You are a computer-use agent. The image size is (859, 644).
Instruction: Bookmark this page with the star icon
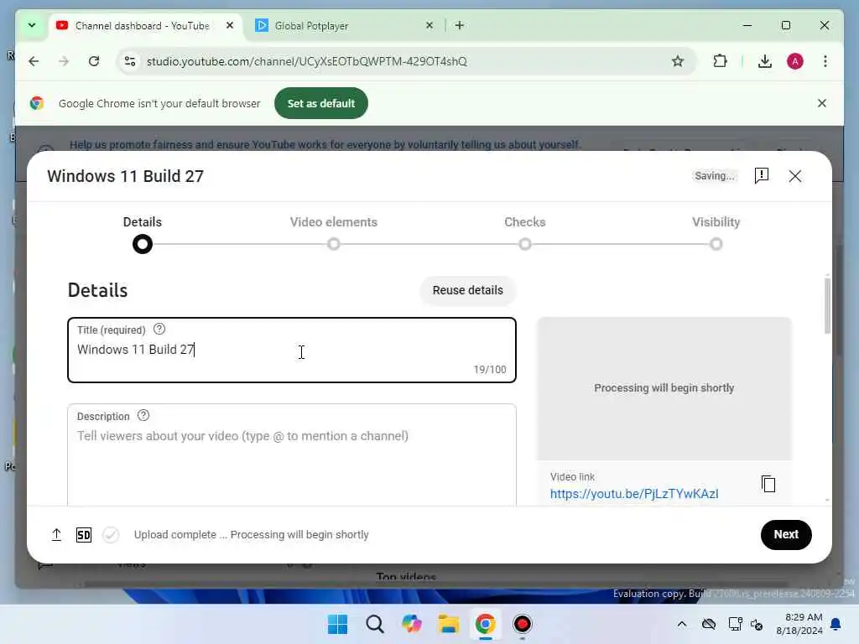point(678,61)
